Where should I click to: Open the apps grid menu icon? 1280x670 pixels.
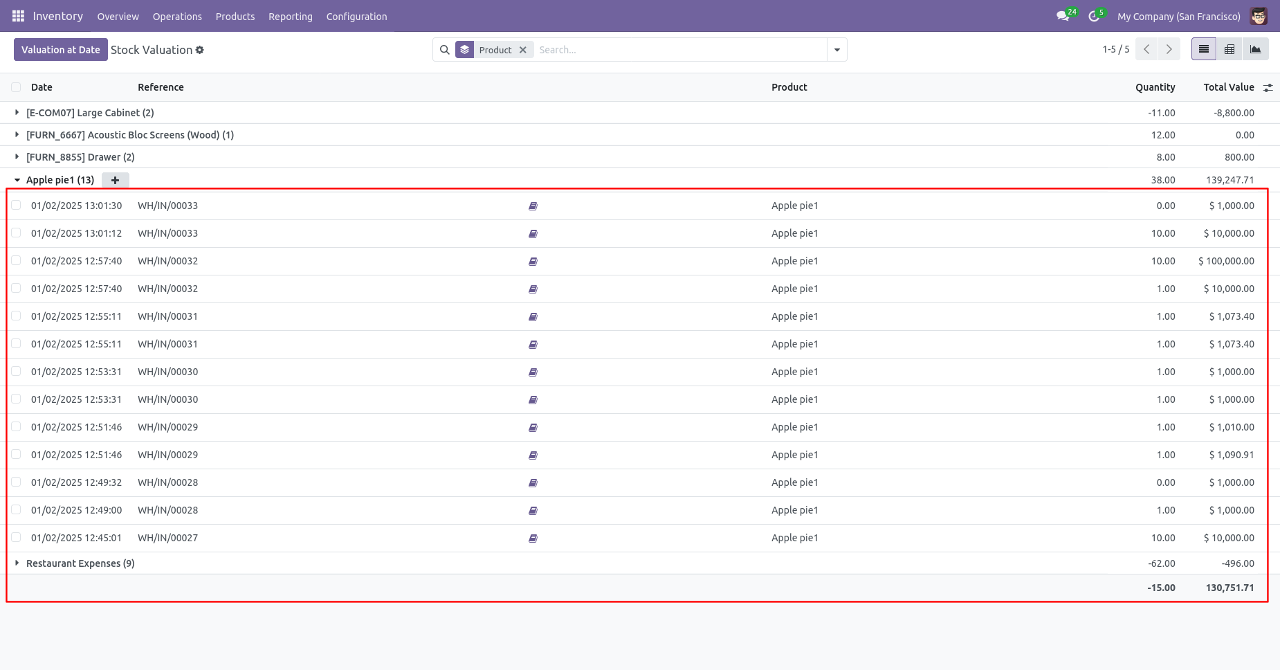19,16
